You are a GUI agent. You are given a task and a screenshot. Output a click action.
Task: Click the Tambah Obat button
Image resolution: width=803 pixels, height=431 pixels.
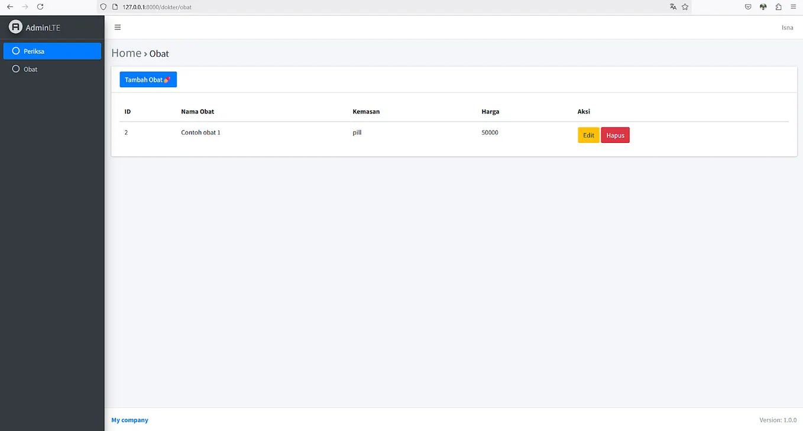click(x=148, y=79)
